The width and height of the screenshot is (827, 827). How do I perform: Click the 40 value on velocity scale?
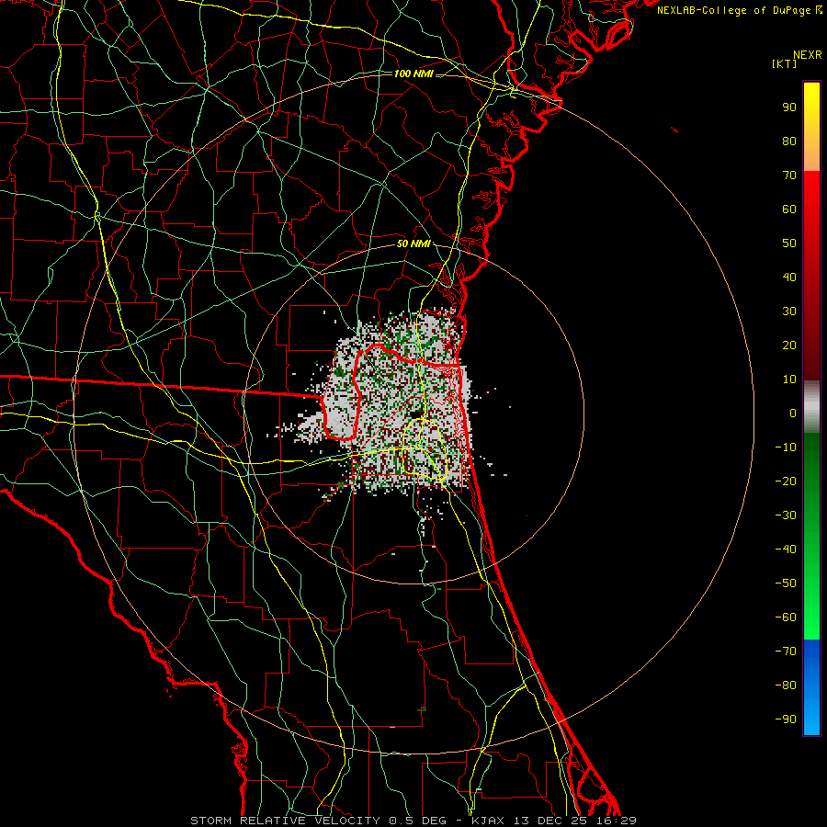coord(789,277)
